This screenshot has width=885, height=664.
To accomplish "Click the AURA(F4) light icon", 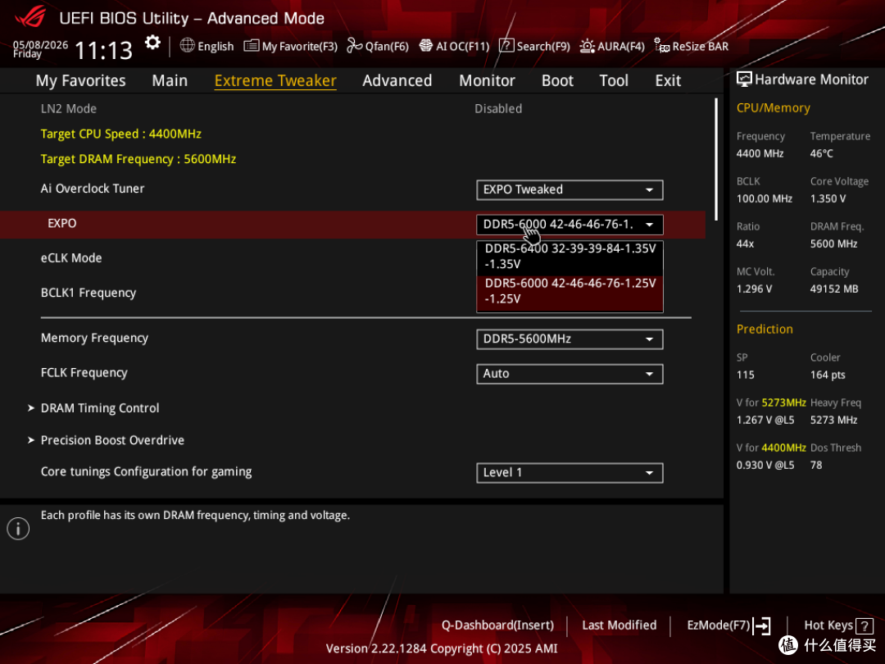I will (x=587, y=46).
